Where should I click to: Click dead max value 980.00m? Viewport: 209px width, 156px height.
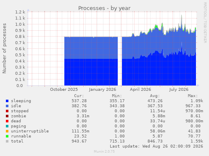pos(194,121)
